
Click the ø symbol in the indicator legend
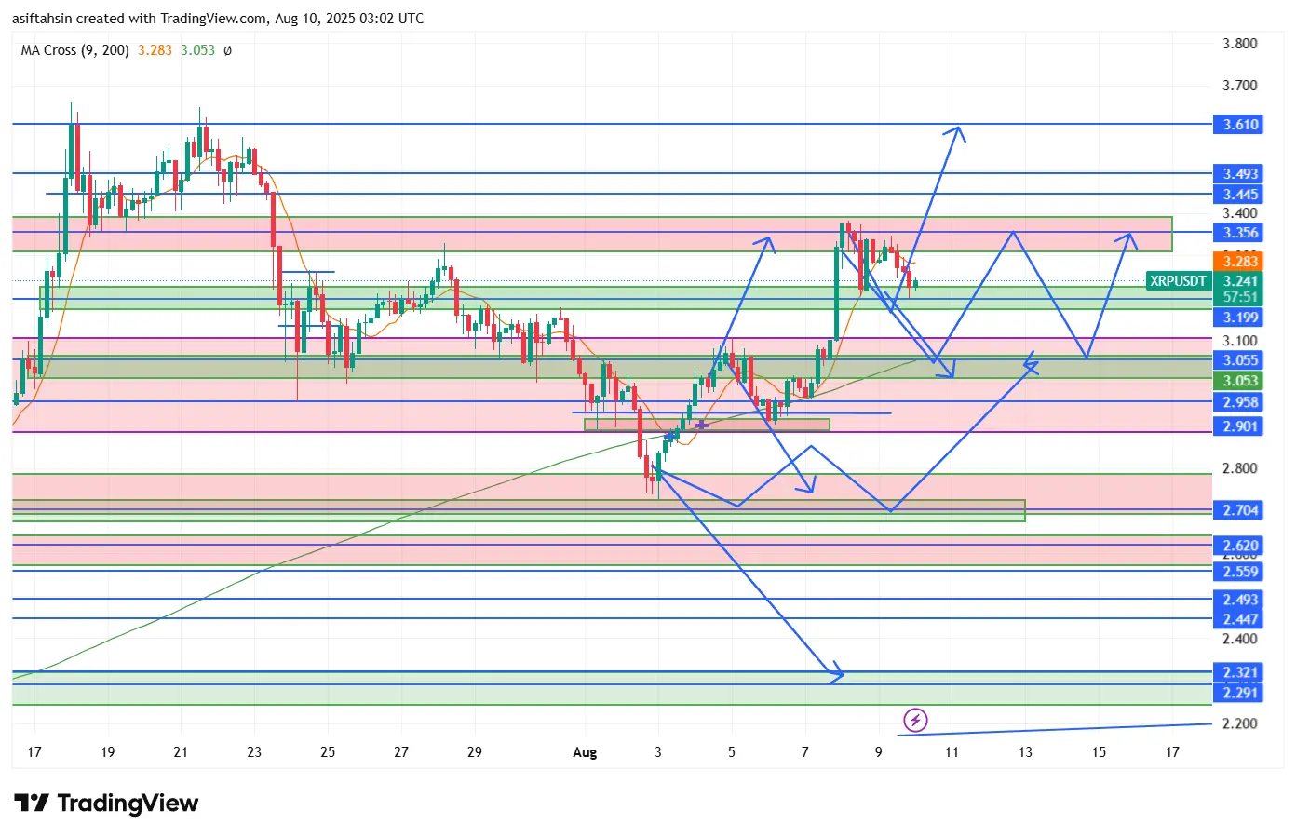[228, 50]
